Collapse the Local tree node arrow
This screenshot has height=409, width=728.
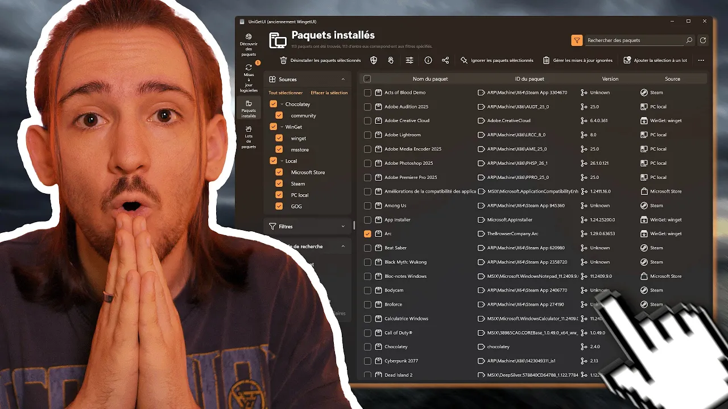[x=282, y=161]
